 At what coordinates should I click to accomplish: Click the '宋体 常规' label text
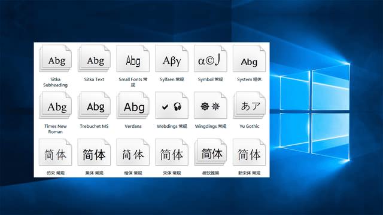coord(172,173)
